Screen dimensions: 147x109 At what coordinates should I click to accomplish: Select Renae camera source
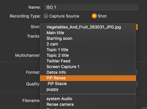[x=88, y=104]
